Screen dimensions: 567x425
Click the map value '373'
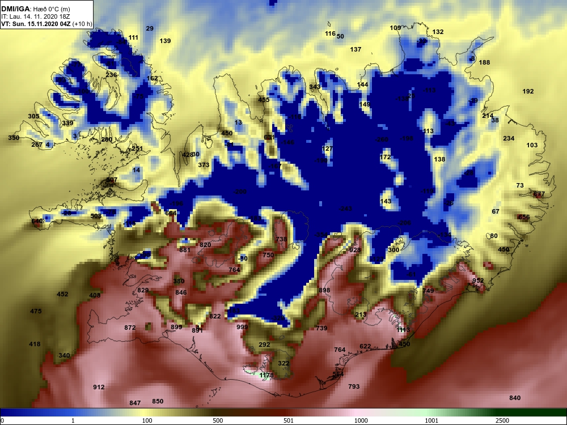tap(204, 165)
